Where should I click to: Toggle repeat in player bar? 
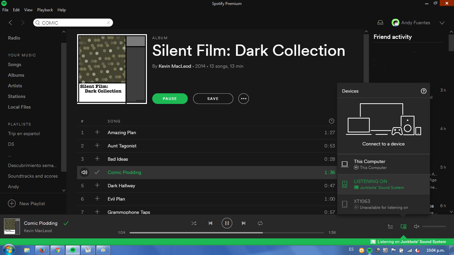(x=260, y=223)
